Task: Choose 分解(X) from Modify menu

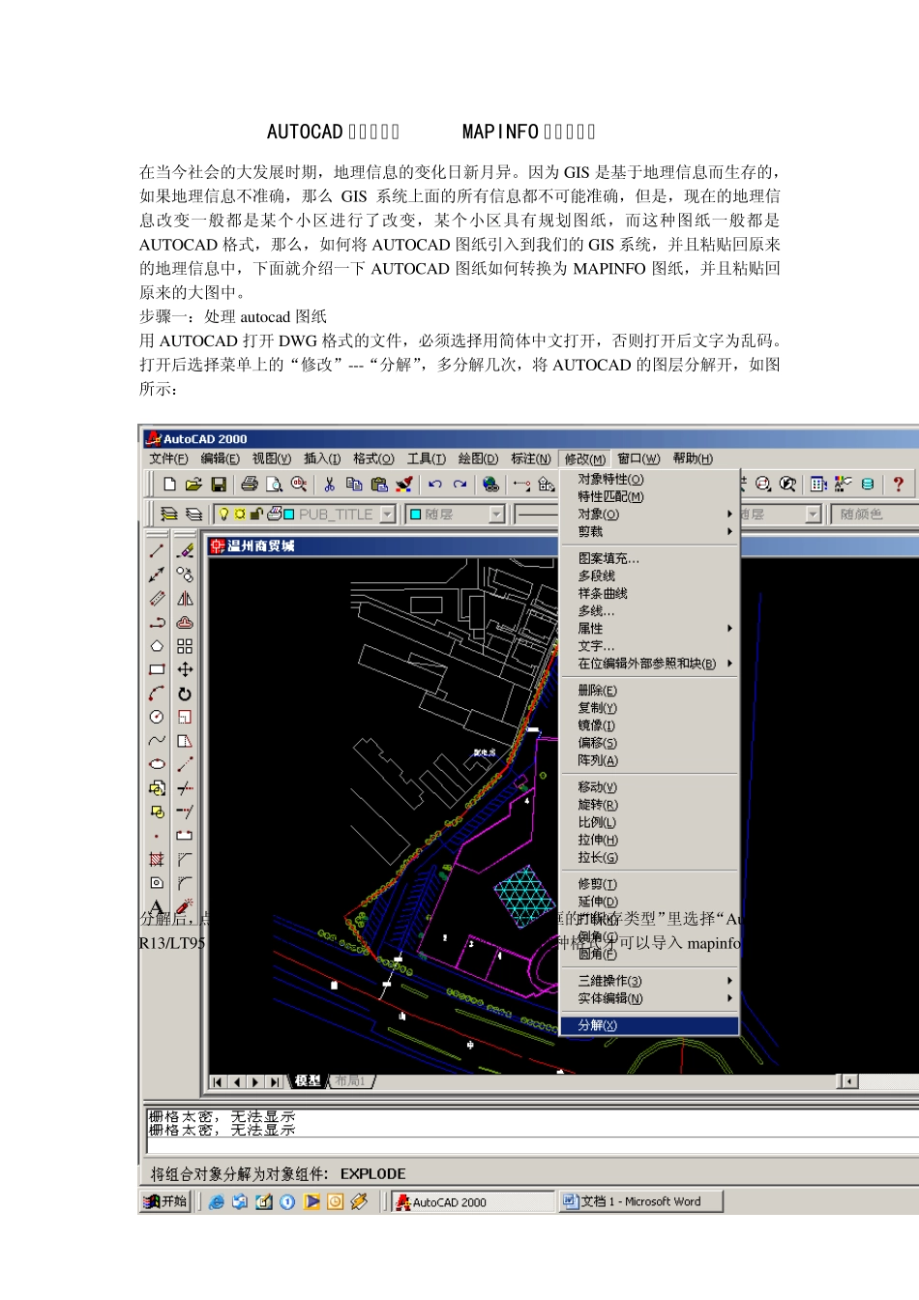Action: coord(649,1025)
